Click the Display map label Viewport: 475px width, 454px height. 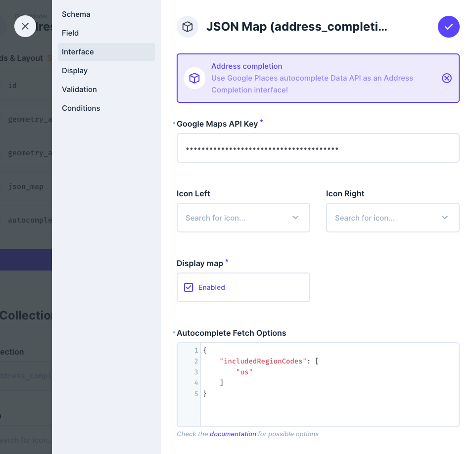point(200,264)
